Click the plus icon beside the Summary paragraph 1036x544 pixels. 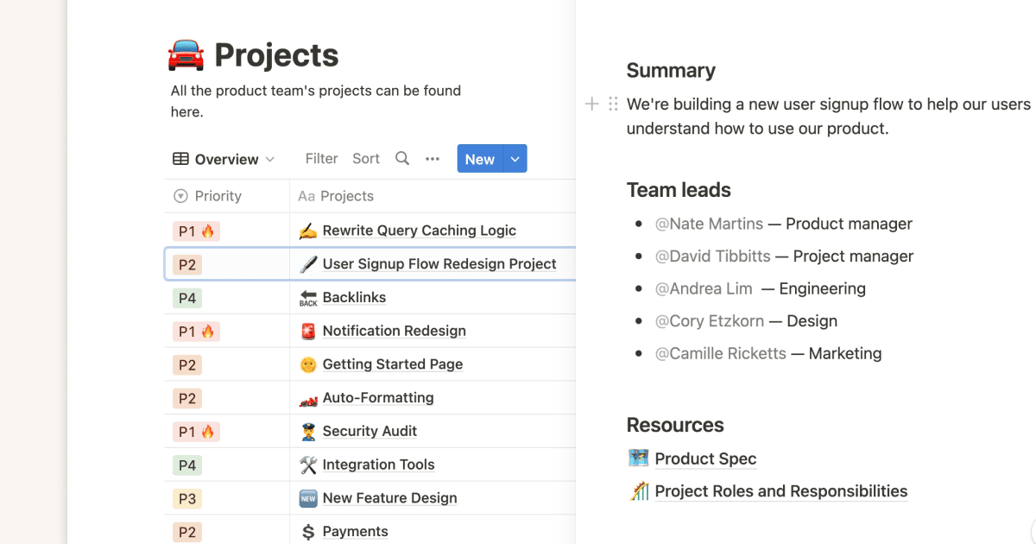[x=592, y=104]
